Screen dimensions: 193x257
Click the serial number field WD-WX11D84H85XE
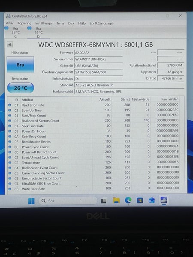98,59
